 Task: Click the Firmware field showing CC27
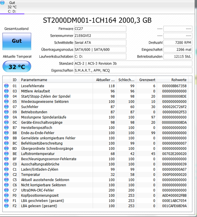[100, 29]
